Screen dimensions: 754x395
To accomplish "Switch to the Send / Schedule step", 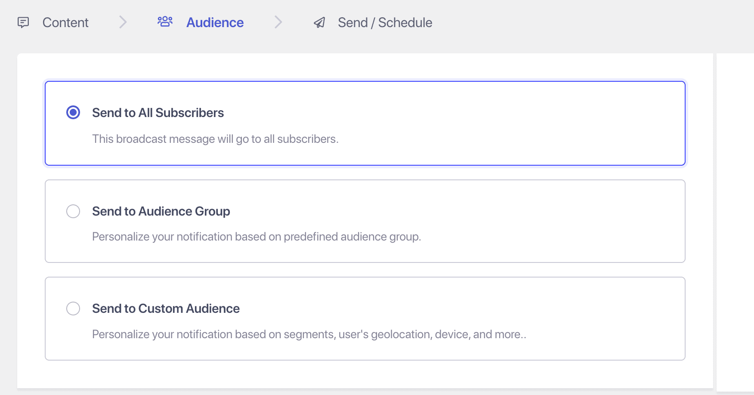I will (x=385, y=22).
